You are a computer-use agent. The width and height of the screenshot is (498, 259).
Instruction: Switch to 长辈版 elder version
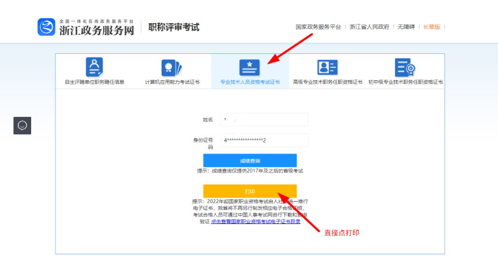point(431,27)
